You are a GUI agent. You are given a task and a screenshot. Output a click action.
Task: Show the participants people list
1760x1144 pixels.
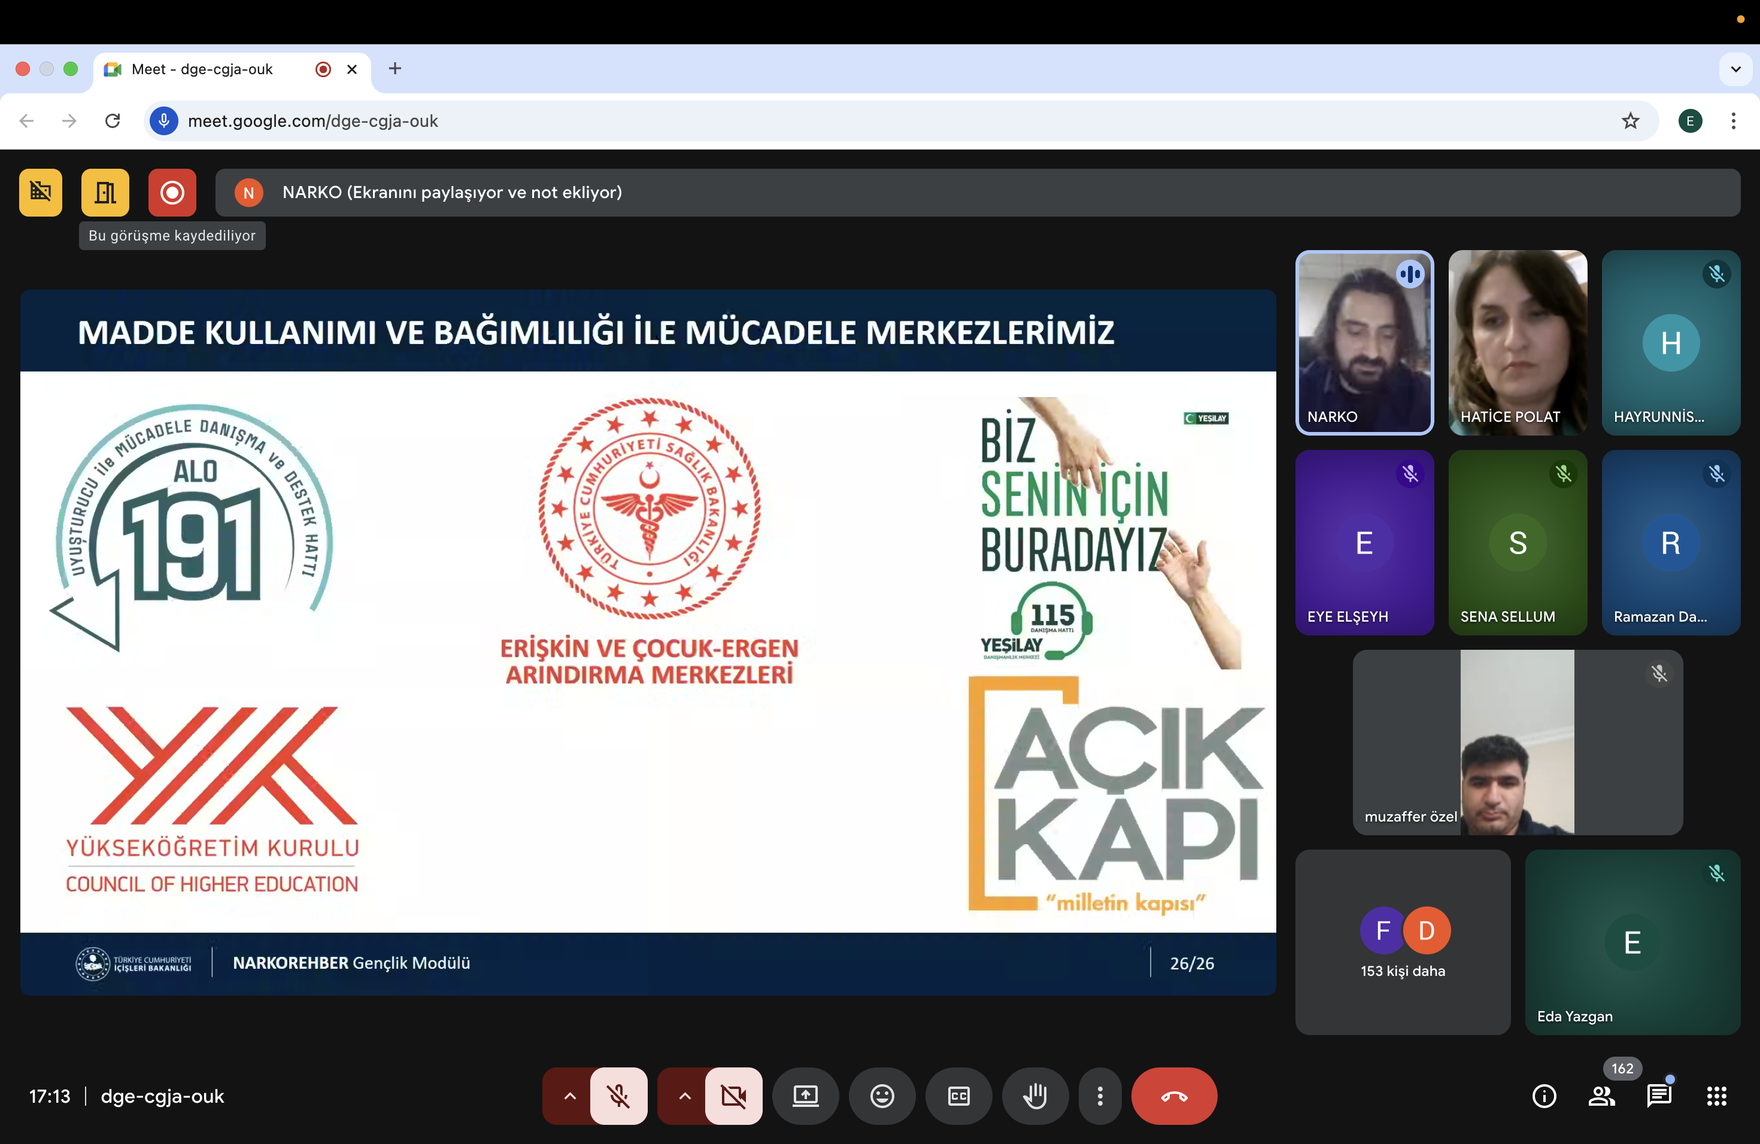coord(1601,1096)
